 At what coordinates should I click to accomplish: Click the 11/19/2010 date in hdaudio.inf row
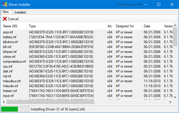(152, 86)
